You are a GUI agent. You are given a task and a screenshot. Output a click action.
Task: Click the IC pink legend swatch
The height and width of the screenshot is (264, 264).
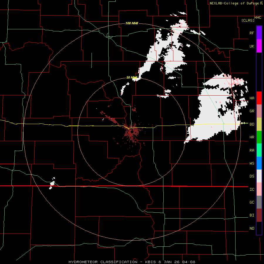click(259, 189)
